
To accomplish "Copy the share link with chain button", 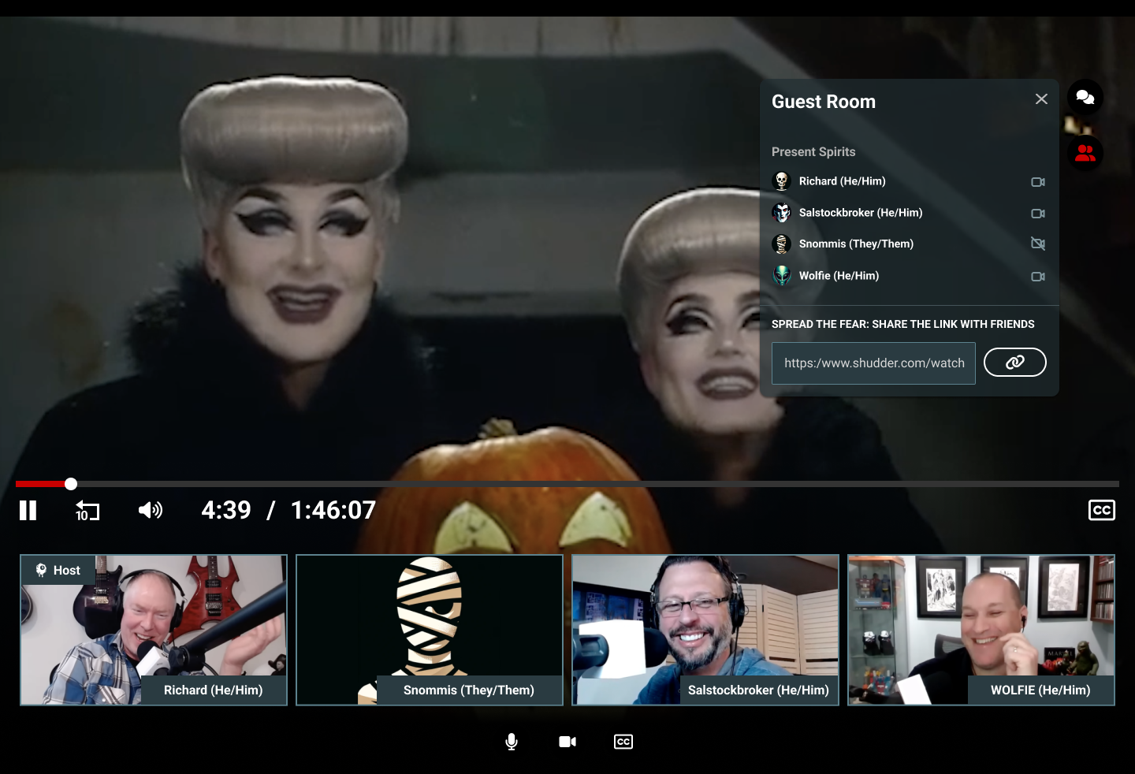I will coord(1015,362).
